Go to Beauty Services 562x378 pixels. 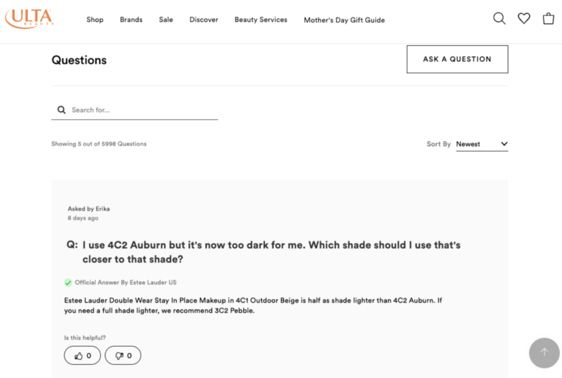pyautogui.click(x=261, y=20)
